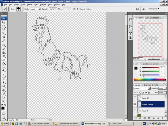
Task: Toggle airbrush option in options bar
Action: [74, 9]
